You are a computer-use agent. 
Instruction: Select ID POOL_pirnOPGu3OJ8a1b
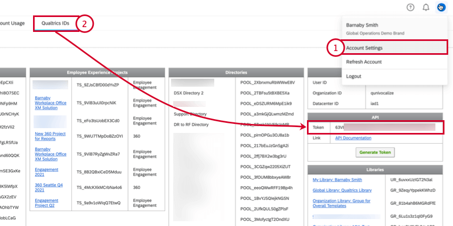pyautogui.click(x=265, y=135)
